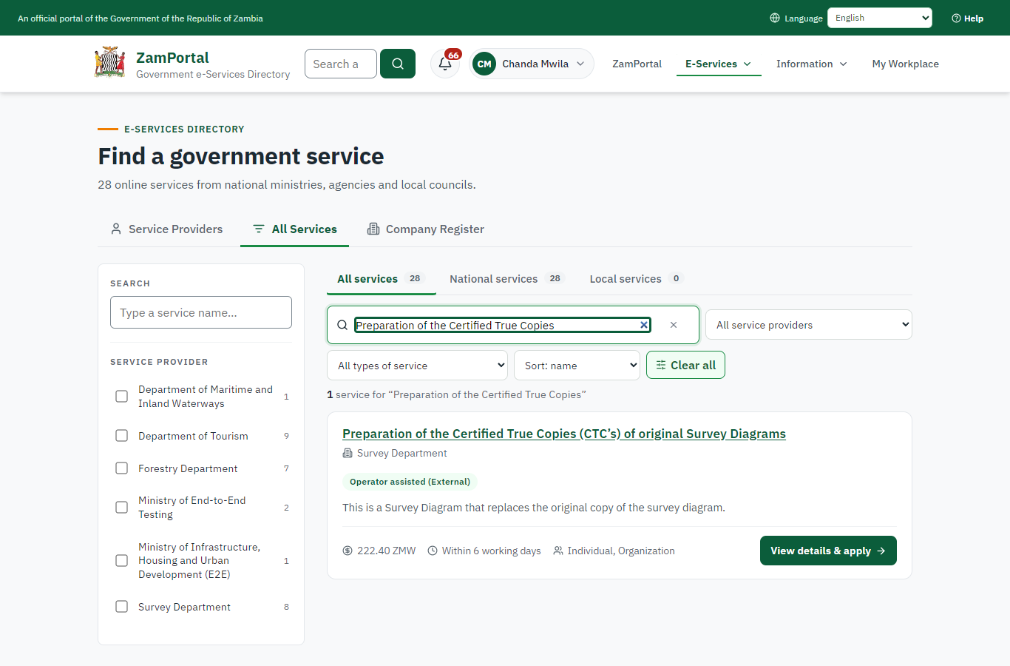Click the magnifier icon in services search box
The width and height of the screenshot is (1010, 666).
(x=342, y=325)
